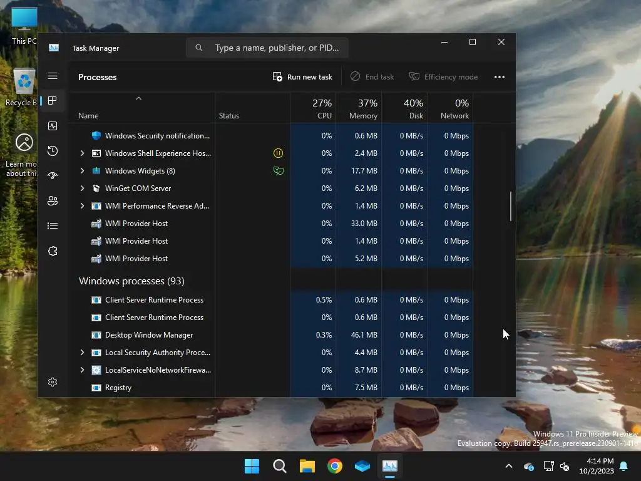641x481 pixels.
Task: Show hidden system tray icons
Action: 509,466
